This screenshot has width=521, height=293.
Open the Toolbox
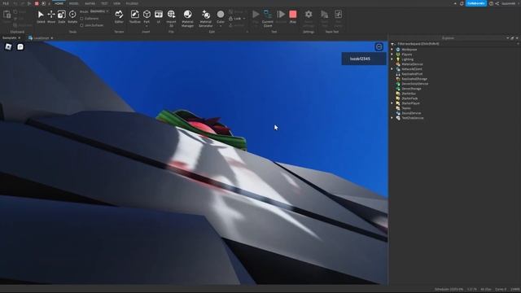tap(134, 16)
